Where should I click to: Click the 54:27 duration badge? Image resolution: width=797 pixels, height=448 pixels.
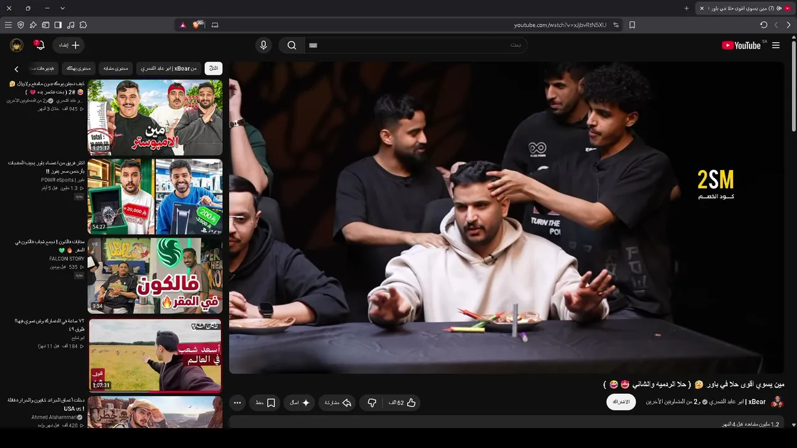(x=99, y=227)
